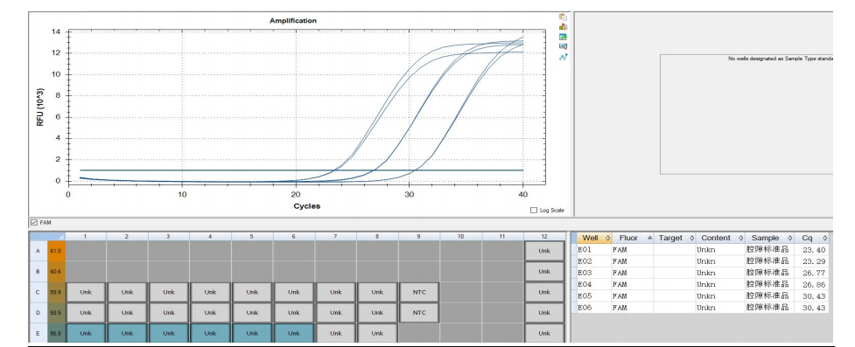Deselect highlighted well E3

[x=169, y=333]
